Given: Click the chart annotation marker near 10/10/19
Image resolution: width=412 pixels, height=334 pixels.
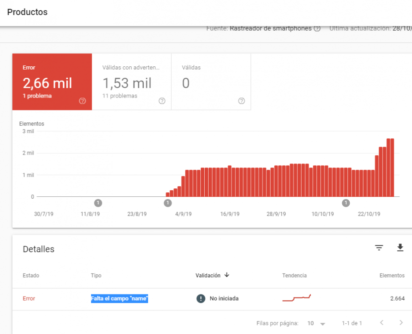Looking at the screenshot, I should (346, 203).
